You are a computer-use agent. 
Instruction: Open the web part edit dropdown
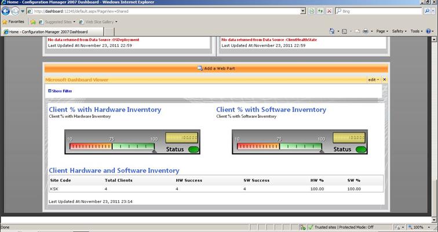pyautogui.click(x=374, y=79)
